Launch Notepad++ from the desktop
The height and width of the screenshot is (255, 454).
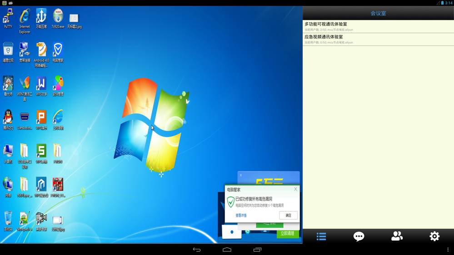[x=25, y=221]
